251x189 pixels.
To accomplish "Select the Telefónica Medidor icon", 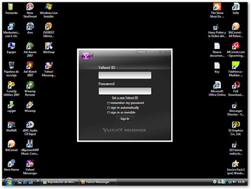I will [x=236, y=65].
